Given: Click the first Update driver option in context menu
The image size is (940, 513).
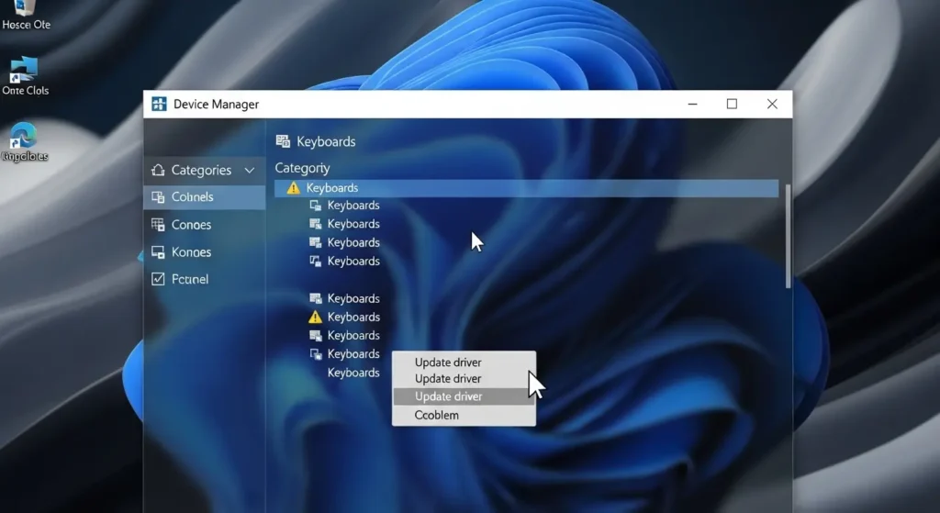Looking at the screenshot, I should click(x=448, y=362).
